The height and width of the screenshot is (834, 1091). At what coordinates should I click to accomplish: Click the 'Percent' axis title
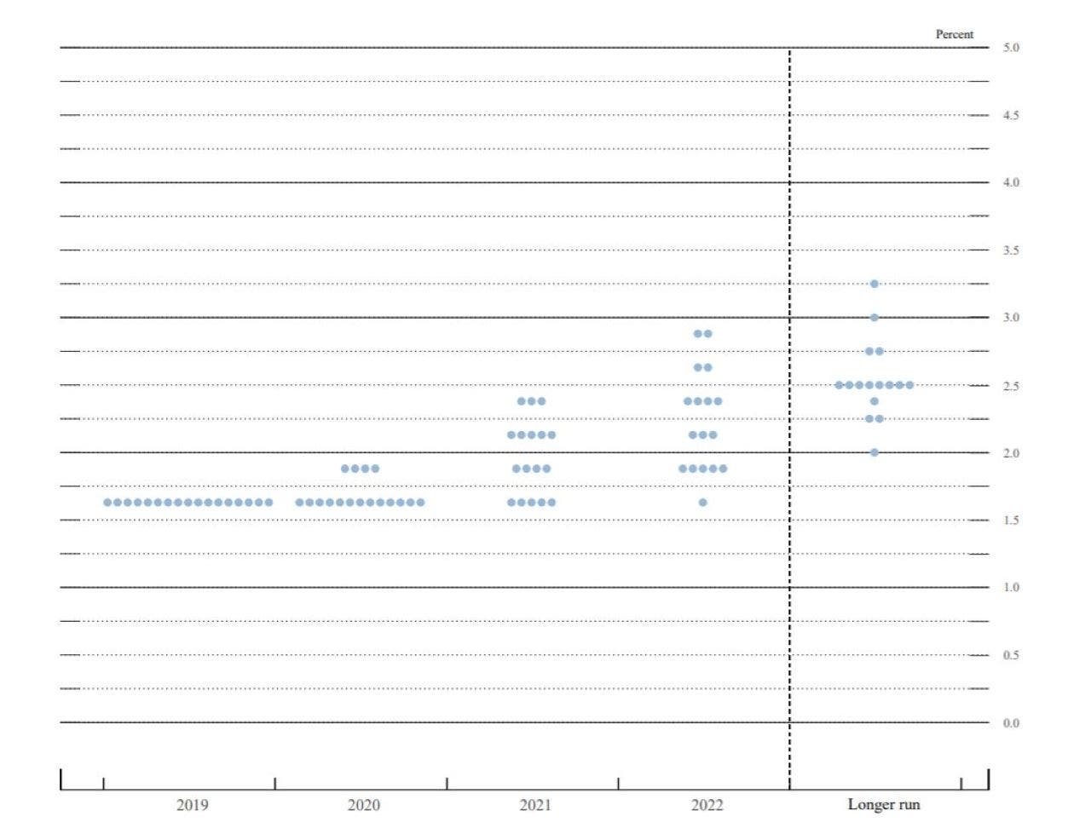(954, 34)
